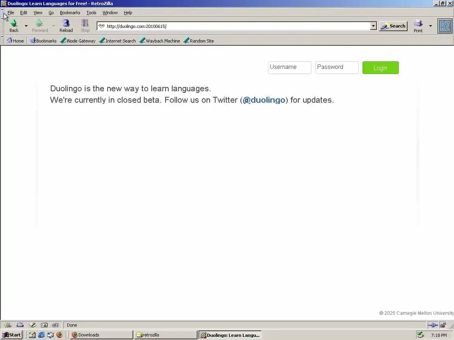Collapse the bookmarks toolbar grippy handle

[2, 41]
